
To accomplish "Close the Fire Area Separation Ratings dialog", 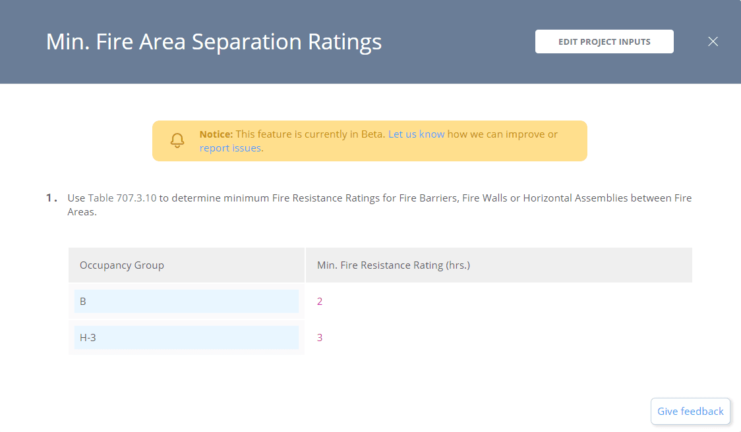I will click(713, 41).
